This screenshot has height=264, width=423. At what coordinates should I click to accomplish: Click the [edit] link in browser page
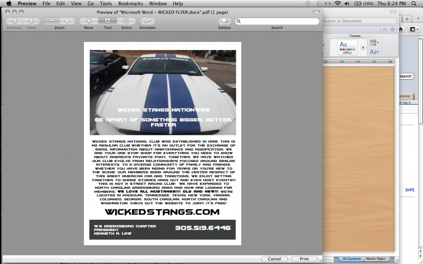pyautogui.click(x=410, y=190)
